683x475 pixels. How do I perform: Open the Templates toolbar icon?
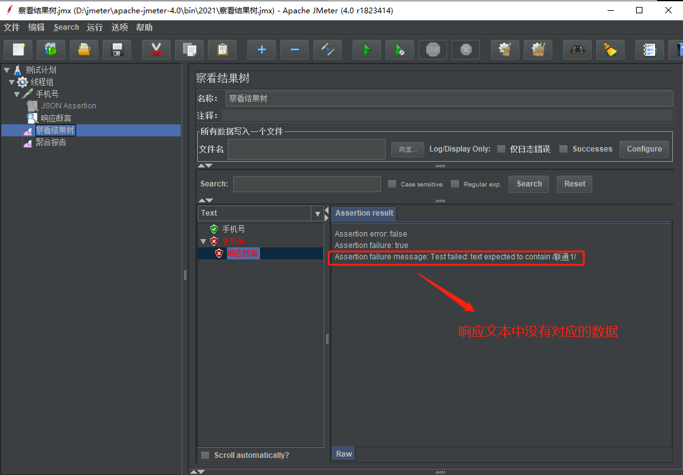click(x=51, y=49)
